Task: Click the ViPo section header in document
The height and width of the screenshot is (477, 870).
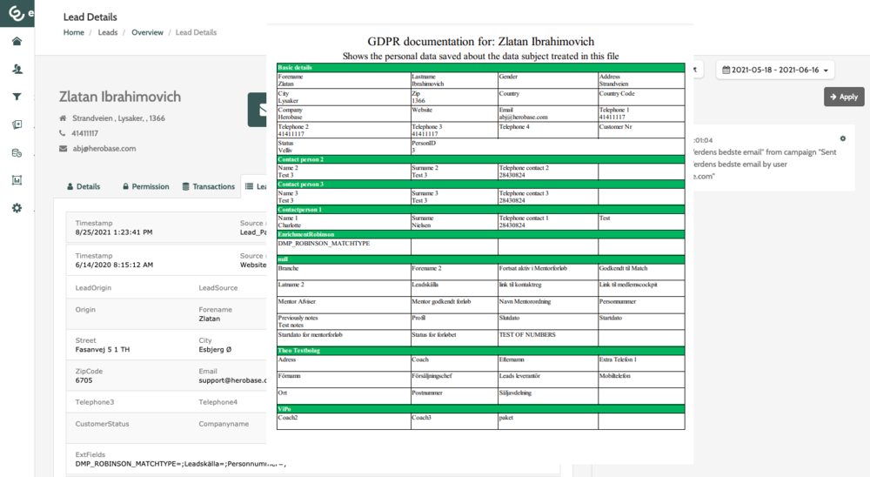Action: coord(480,409)
